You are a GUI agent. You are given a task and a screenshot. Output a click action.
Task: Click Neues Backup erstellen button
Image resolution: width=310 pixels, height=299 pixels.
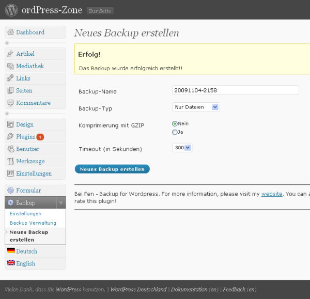coord(112,169)
